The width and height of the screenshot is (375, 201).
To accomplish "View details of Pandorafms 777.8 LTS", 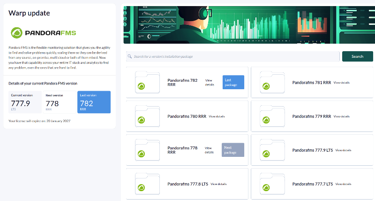I will (218, 184).
